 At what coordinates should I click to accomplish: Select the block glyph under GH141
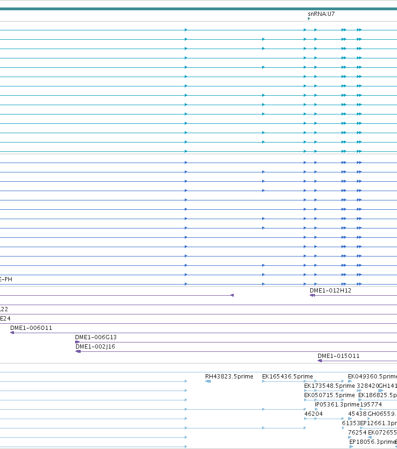pos(381,391)
